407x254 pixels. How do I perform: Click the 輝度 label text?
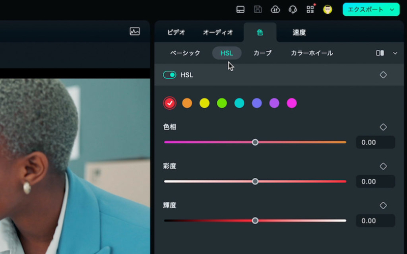pos(170,206)
